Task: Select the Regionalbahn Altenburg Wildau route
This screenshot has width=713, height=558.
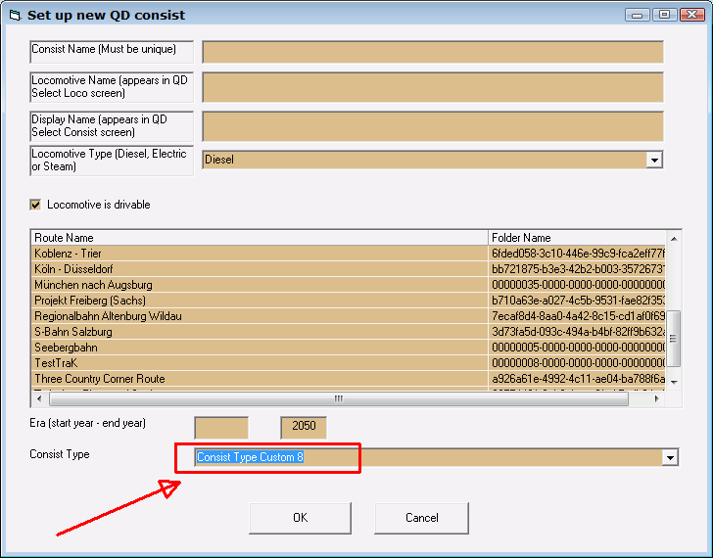Action: pyautogui.click(x=260, y=316)
